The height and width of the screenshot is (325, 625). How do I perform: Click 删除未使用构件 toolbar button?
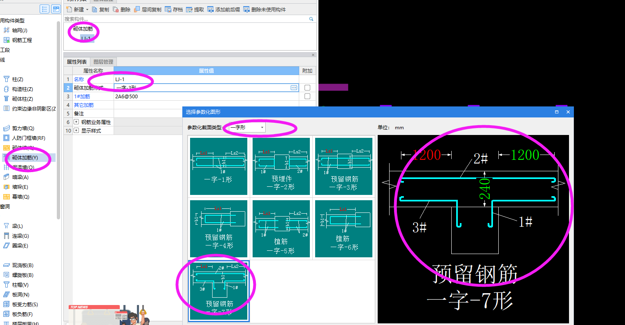coord(264,9)
